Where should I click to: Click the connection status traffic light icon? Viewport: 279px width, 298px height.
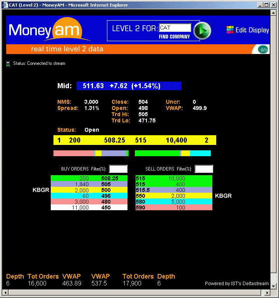pyautogui.click(x=8, y=64)
